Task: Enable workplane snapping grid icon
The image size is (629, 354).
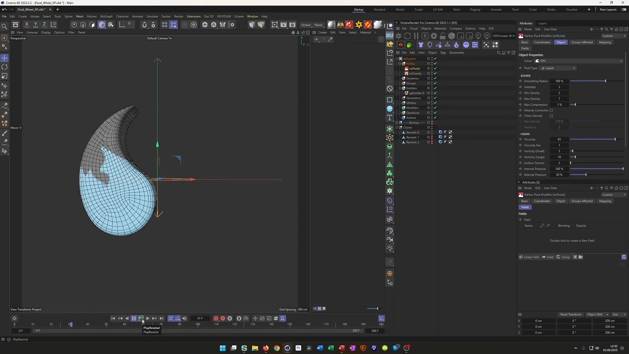Action: (x=164, y=25)
